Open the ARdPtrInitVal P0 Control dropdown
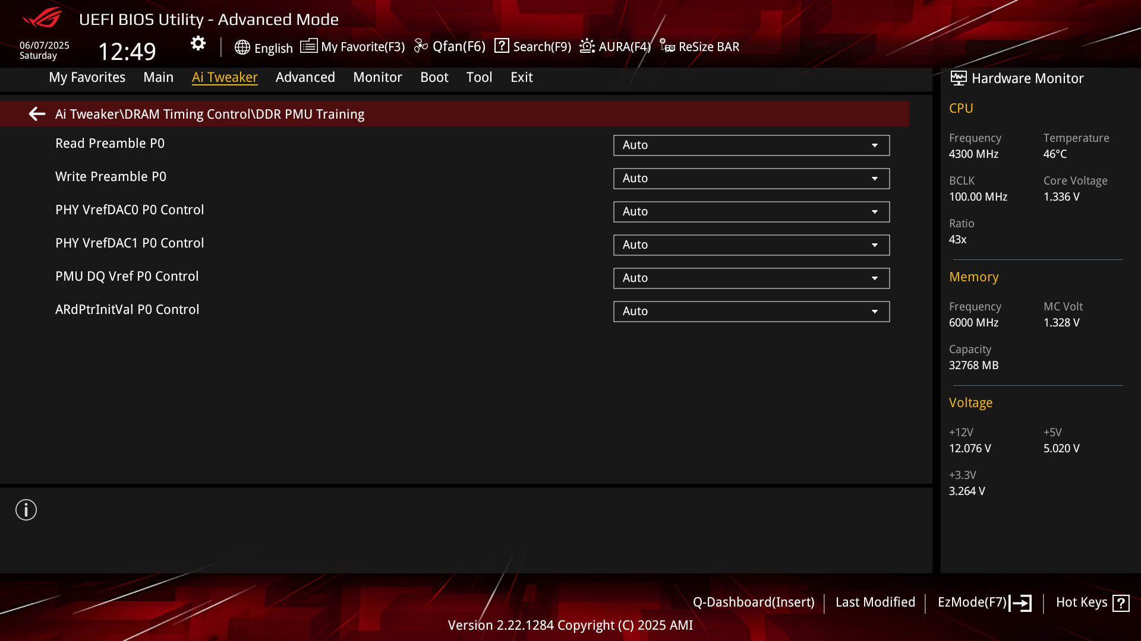The image size is (1141, 641). click(x=751, y=312)
